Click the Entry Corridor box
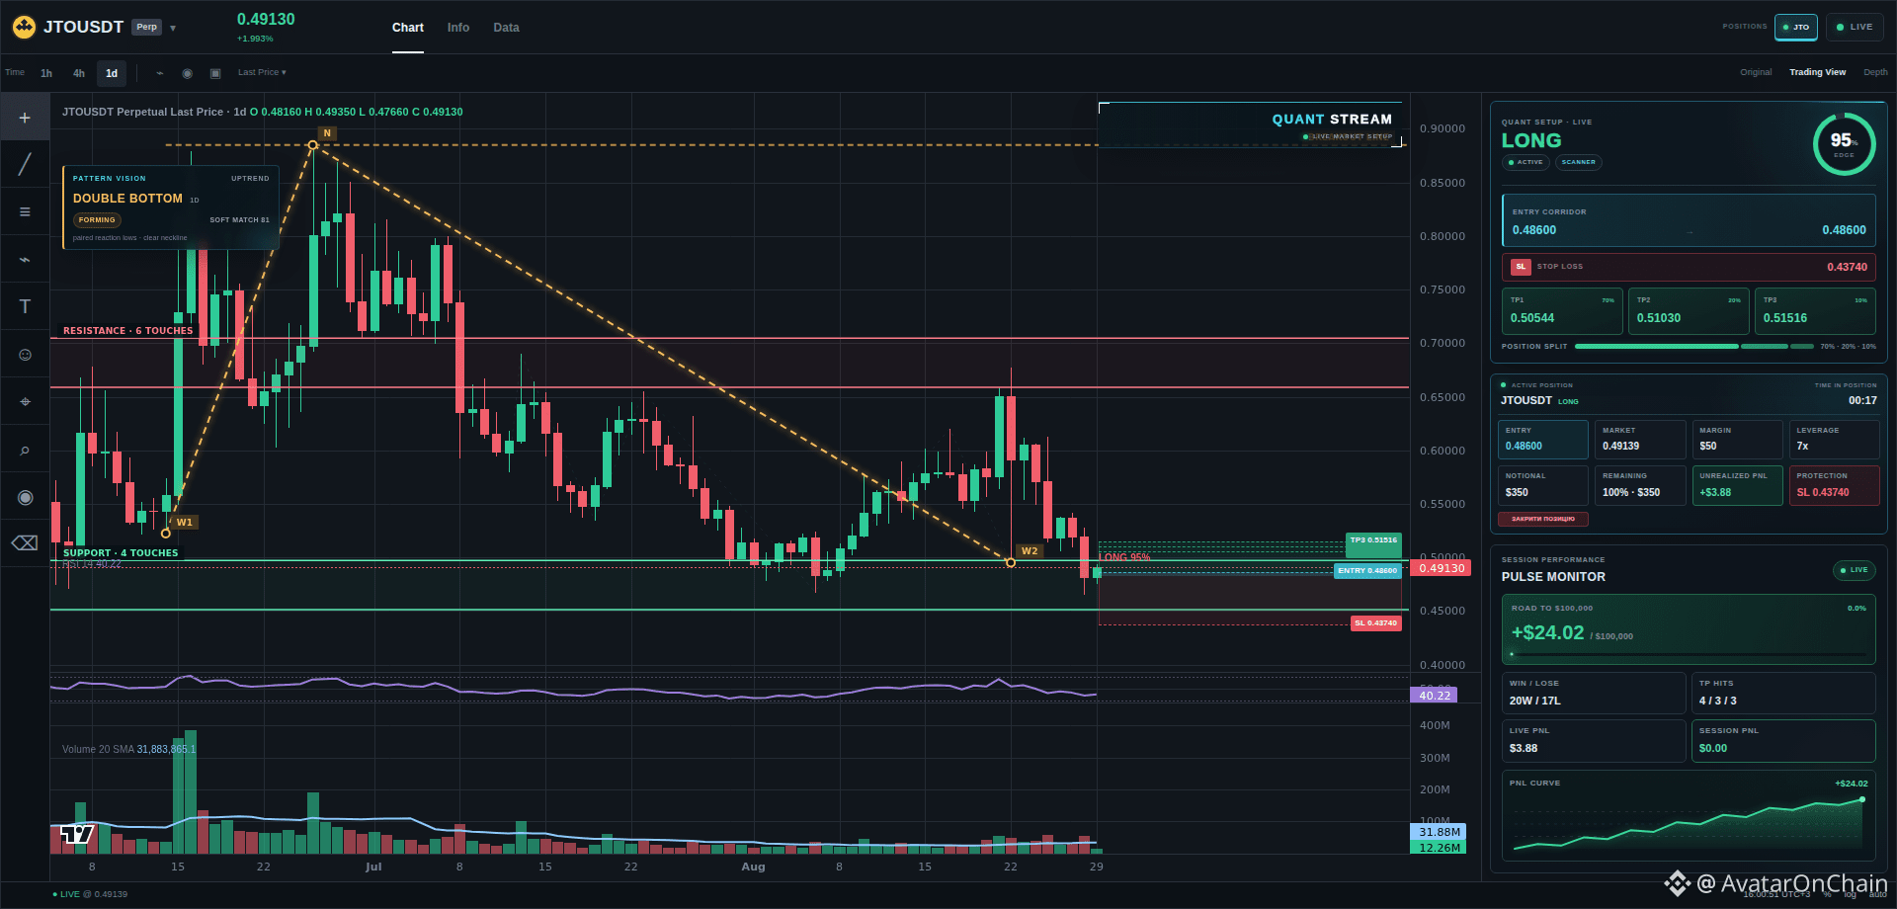Screen dimensions: 1897x909 (x=1689, y=220)
